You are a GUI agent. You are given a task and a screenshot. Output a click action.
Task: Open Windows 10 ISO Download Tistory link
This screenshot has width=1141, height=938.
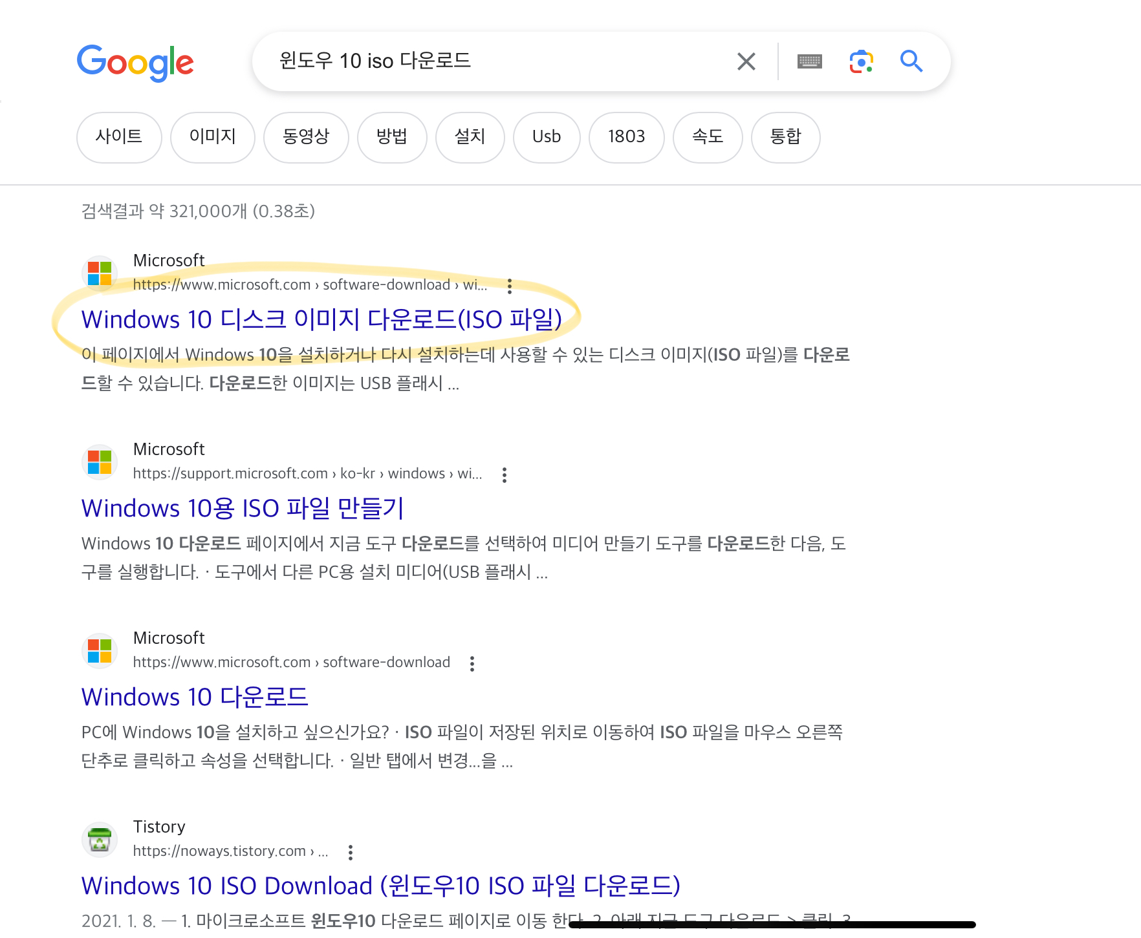(381, 886)
